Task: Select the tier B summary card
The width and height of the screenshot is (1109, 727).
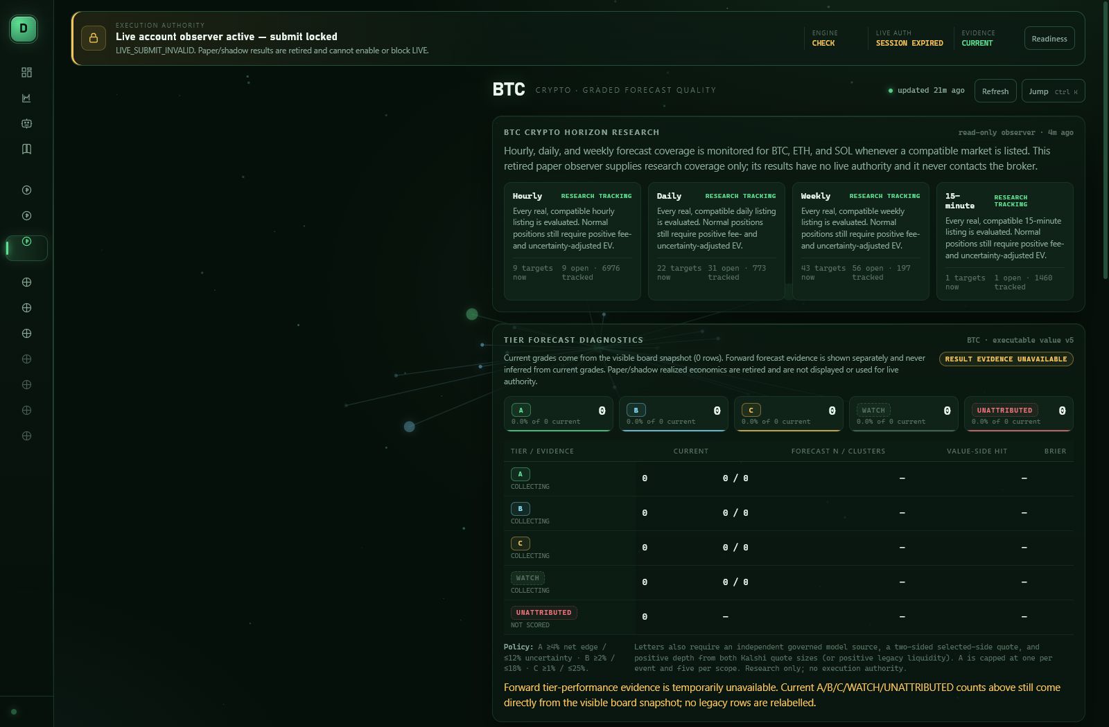Action: click(673, 414)
